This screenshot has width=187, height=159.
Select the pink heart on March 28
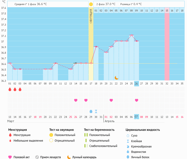86,100
